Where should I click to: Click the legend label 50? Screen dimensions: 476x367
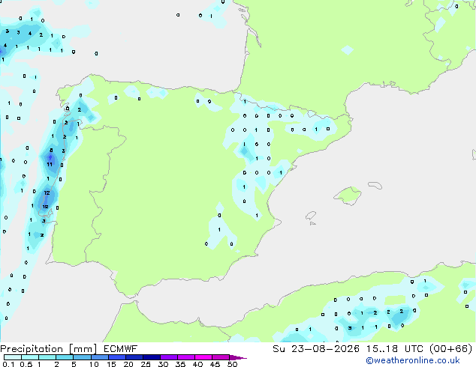pos(232,364)
